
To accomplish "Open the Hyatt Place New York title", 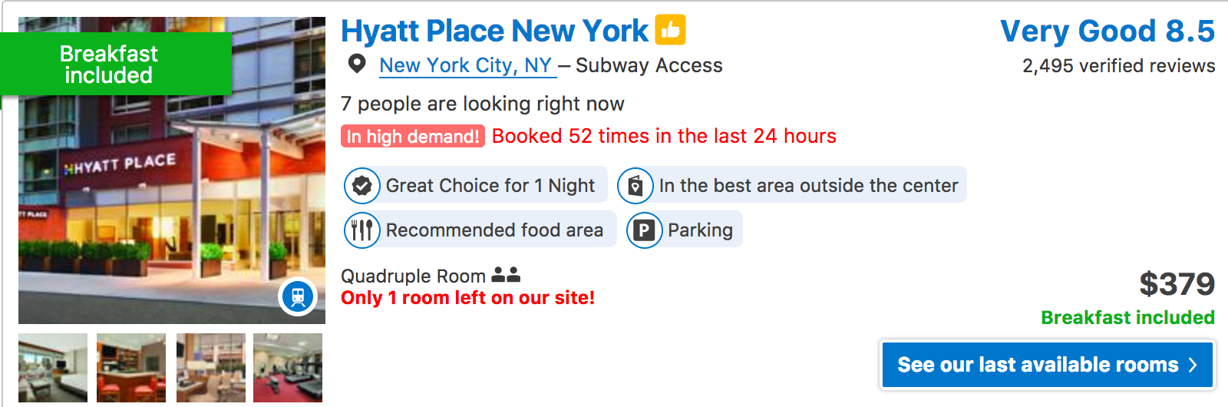I will coord(494,31).
